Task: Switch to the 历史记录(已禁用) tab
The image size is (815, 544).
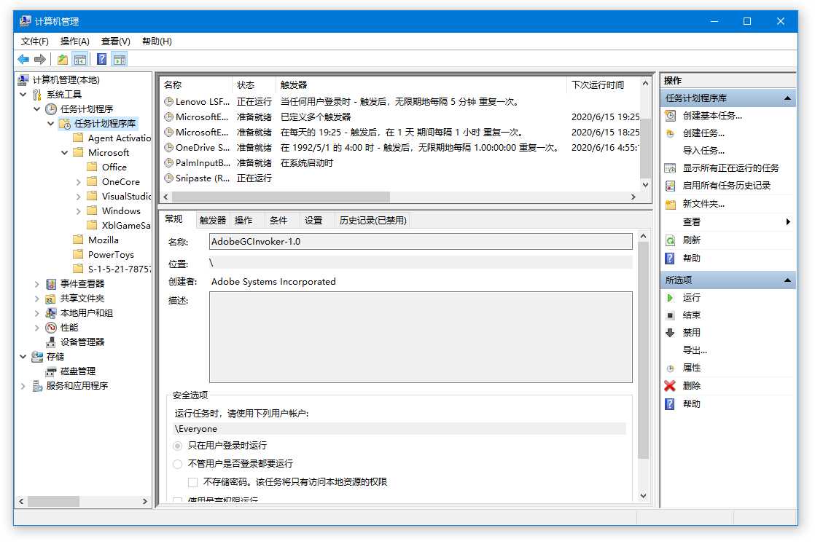Action: click(373, 221)
